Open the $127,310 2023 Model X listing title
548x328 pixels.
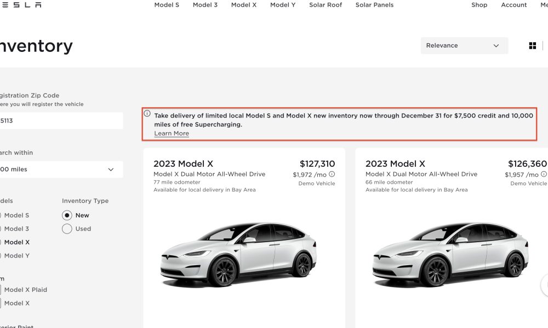point(183,164)
